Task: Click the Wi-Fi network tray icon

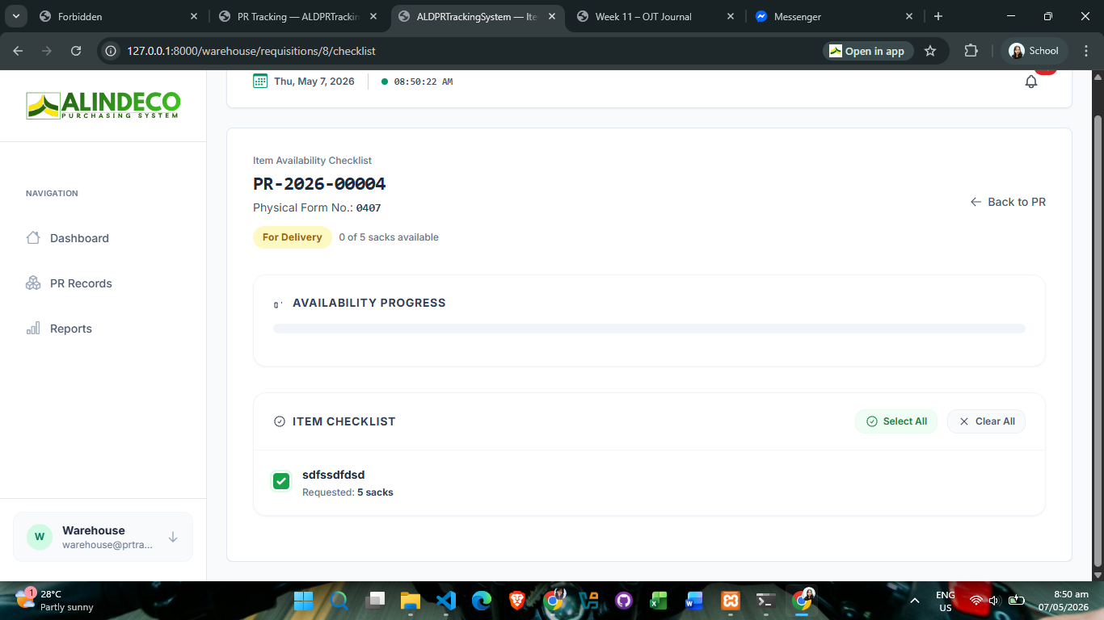Action: pyautogui.click(x=976, y=601)
